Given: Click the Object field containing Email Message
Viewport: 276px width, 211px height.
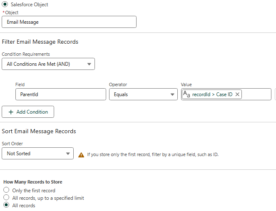Looking at the screenshot, I should coord(69,22).
